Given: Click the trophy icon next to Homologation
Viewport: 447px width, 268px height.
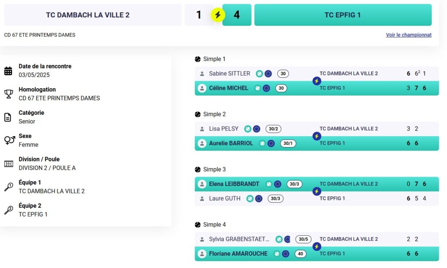Looking at the screenshot, I should [x=8, y=94].
